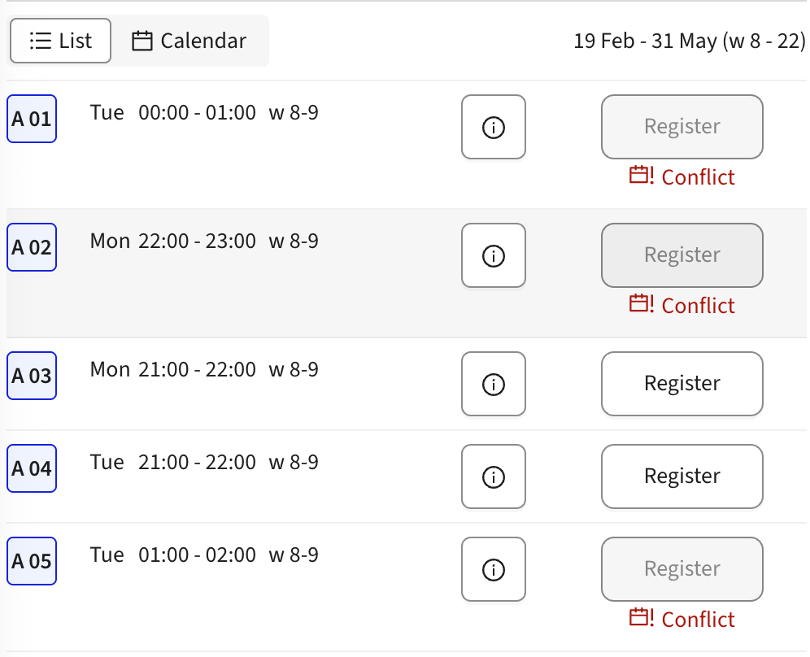Open info for group A 01
Screen dimensions: 810x657
coord(494,127)
